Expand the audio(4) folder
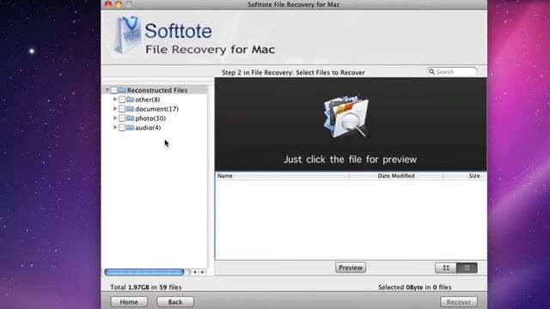The height and width of the screenshot is (309, 550). click(114, 127)
